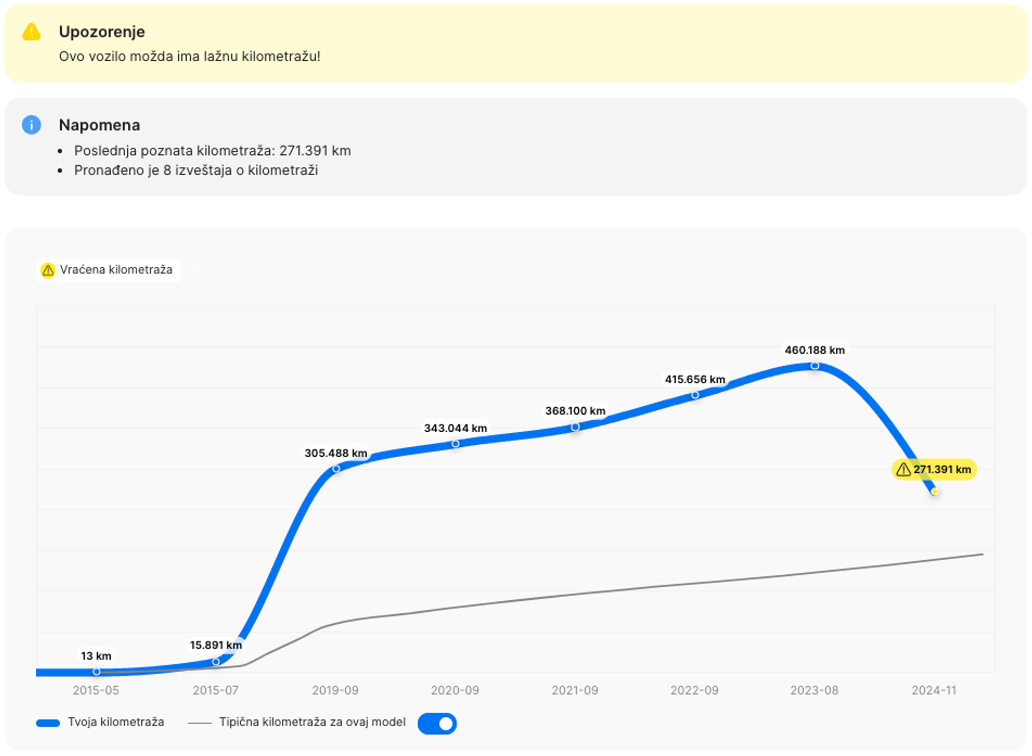Image resolution: width=1032 pixels, height=756 pixels.
Task: Select the 305.488 km data point
Action: coord(336,469)
